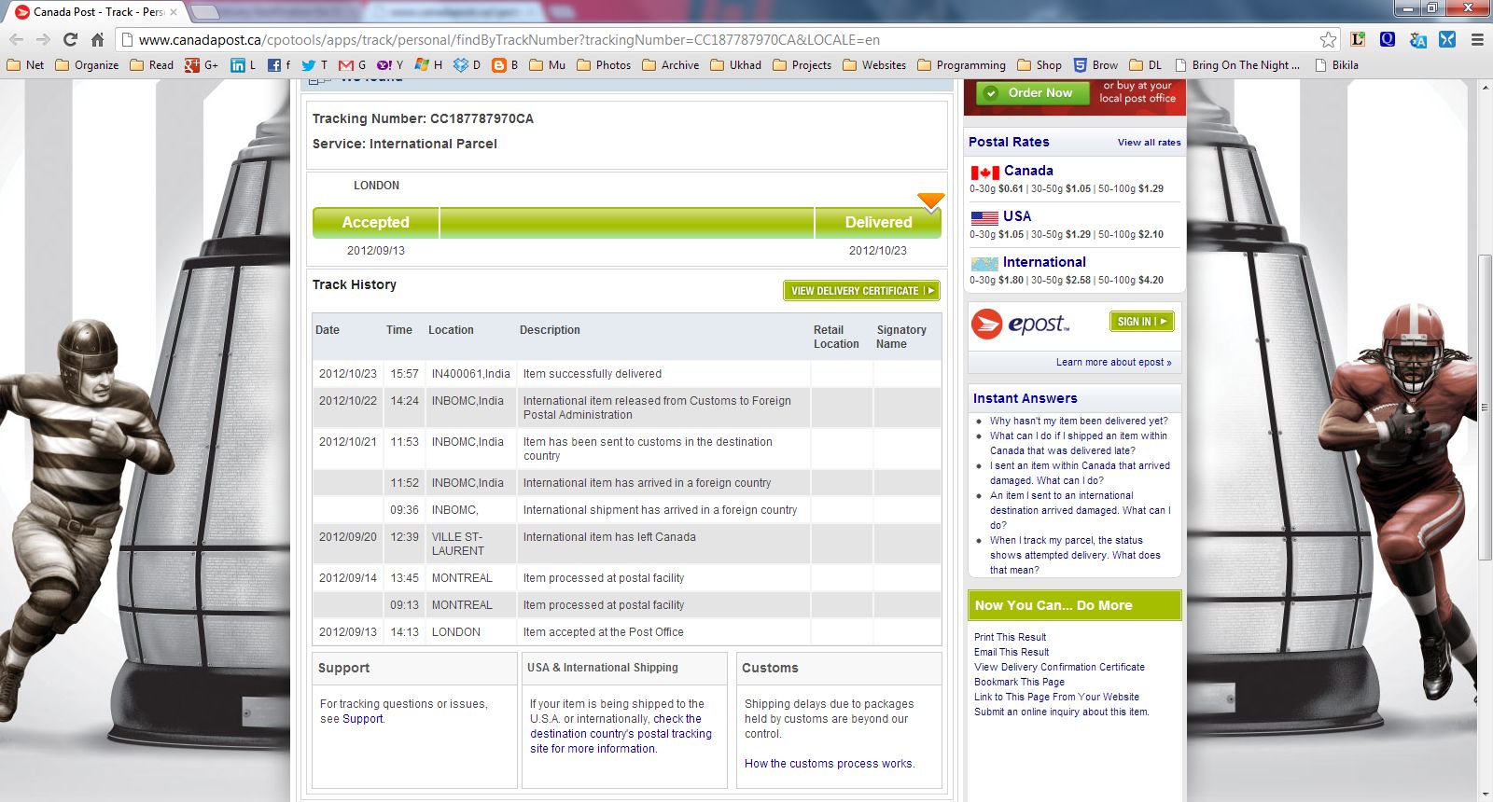Open the Net bookmarks folder
The image size is (1493, 802).
tap(25, 65)
